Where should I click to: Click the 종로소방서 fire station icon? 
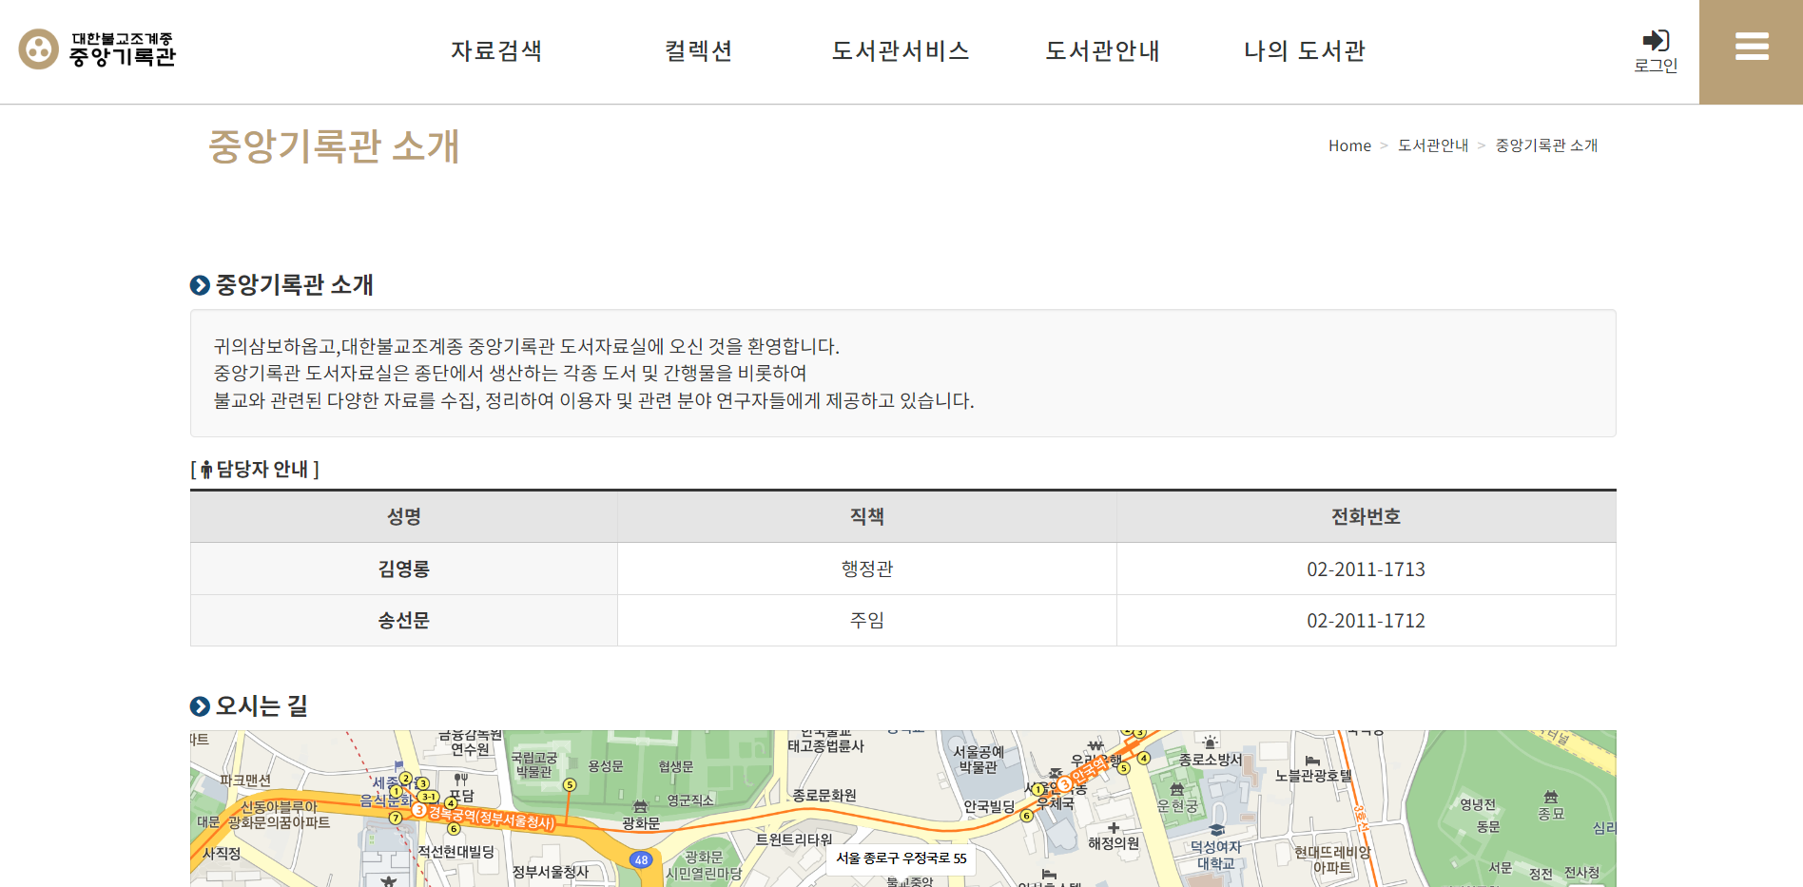(1210, 742)
